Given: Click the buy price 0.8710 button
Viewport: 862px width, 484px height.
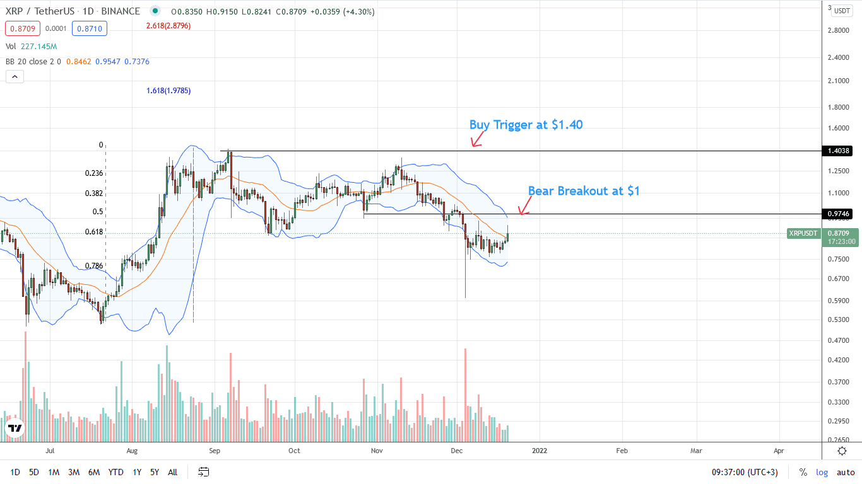Looking at the screenshot, I should tap(89, 28).
